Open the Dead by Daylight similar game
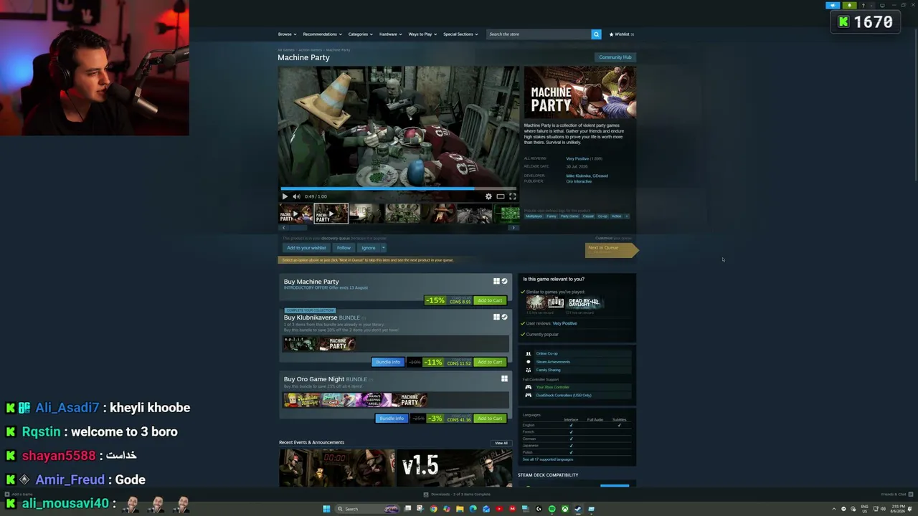Viewport: 918px width, 516px height. coord(584,303)
